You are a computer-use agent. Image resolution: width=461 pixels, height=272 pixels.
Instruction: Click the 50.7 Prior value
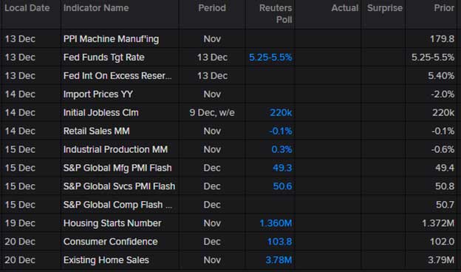click(445, 205)
